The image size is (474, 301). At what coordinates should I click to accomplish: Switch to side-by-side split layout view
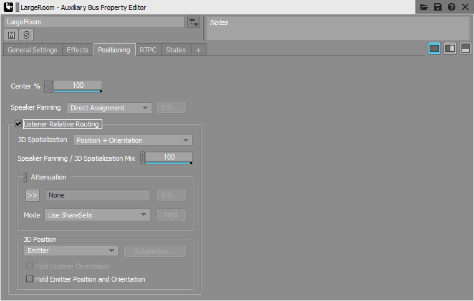coord(450,49)
